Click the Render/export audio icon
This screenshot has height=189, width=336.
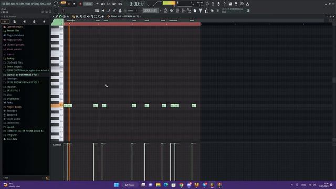point(236,4)
